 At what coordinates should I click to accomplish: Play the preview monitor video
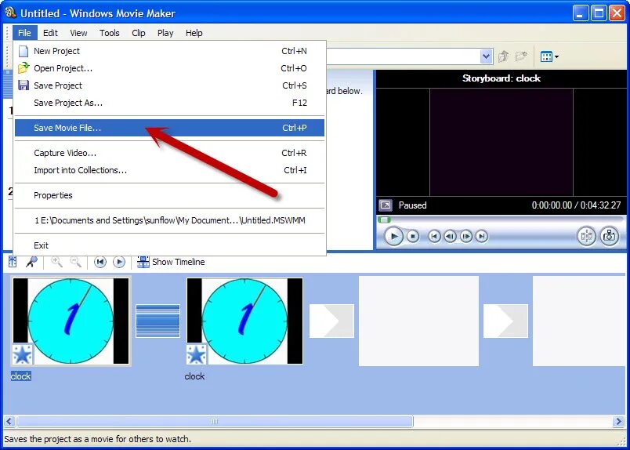[393, 236]
